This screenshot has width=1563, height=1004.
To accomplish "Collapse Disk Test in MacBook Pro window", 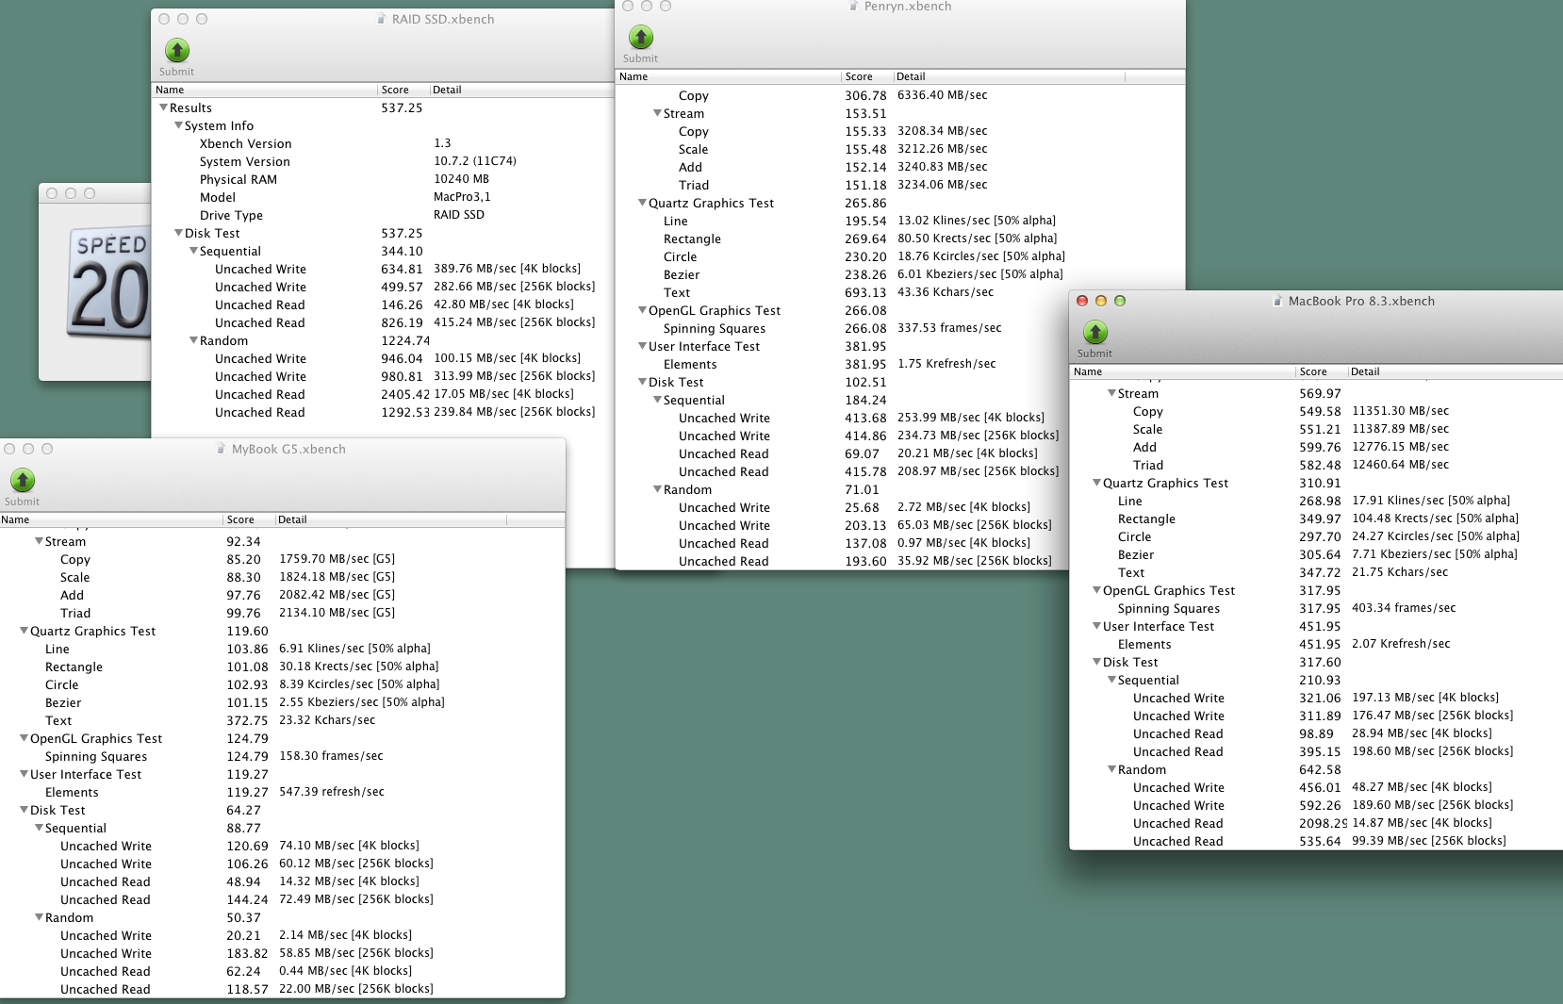I will click(1096, 663).
